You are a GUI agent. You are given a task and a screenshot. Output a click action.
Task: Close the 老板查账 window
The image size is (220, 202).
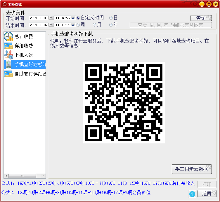coord(216,4)
